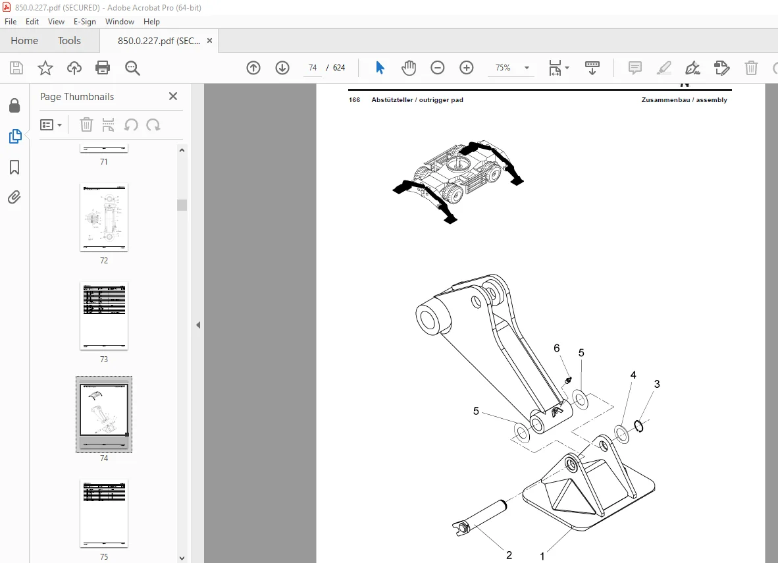Delete selected page thumbnail icon
Screen dimensions: 778x563
(x=86, y=124)
